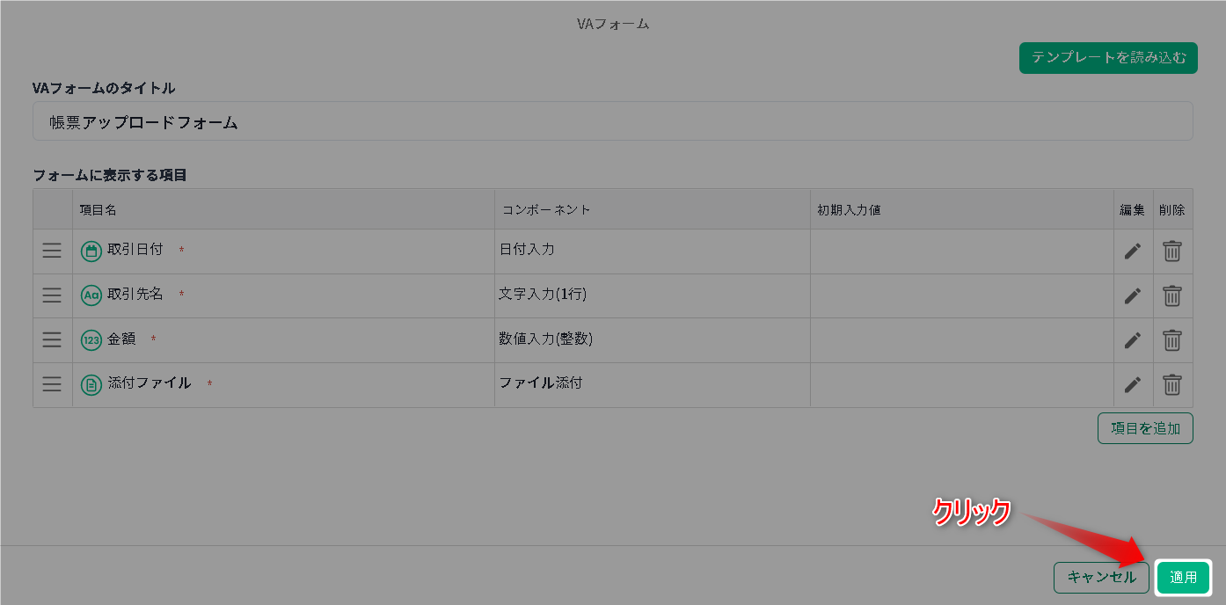Edit the 添付ファイル row with pencil icon

coord(1133,384)
